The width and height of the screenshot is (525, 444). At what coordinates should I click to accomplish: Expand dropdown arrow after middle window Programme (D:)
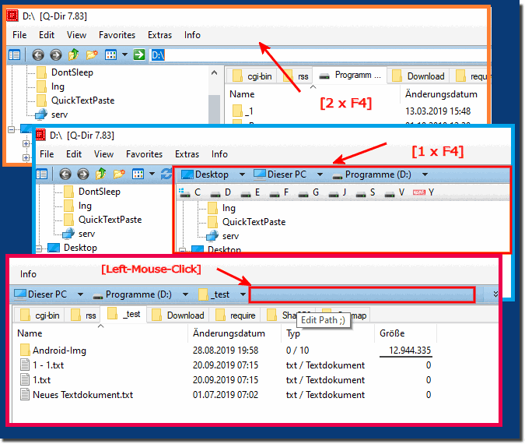coord(425,174)
